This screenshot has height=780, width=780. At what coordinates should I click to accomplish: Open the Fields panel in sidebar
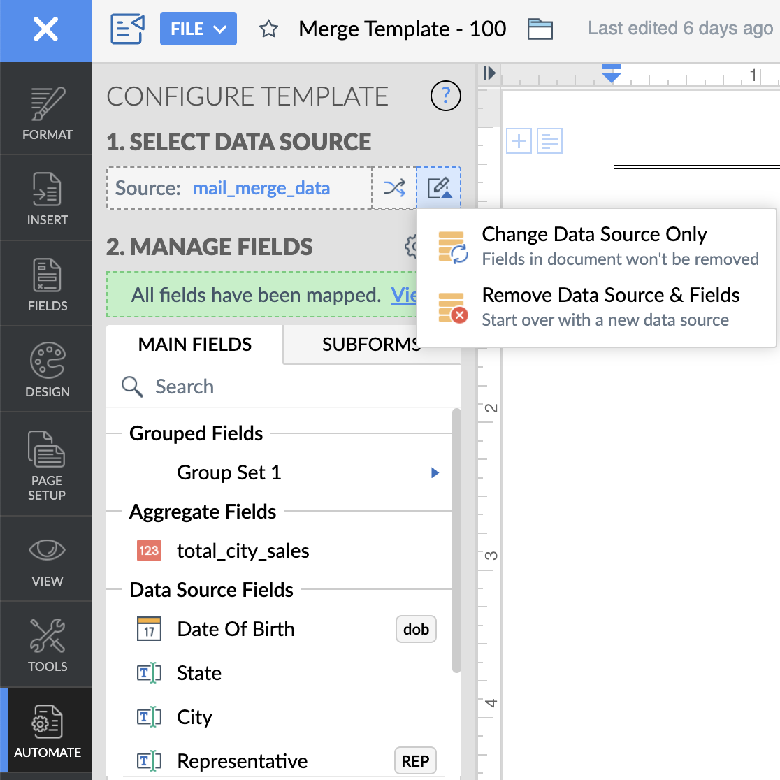[47, 284]
